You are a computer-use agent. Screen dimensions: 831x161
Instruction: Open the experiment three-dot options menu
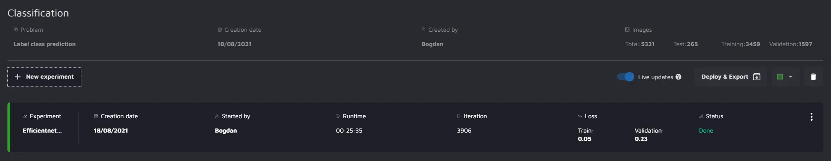coord(811,117)
